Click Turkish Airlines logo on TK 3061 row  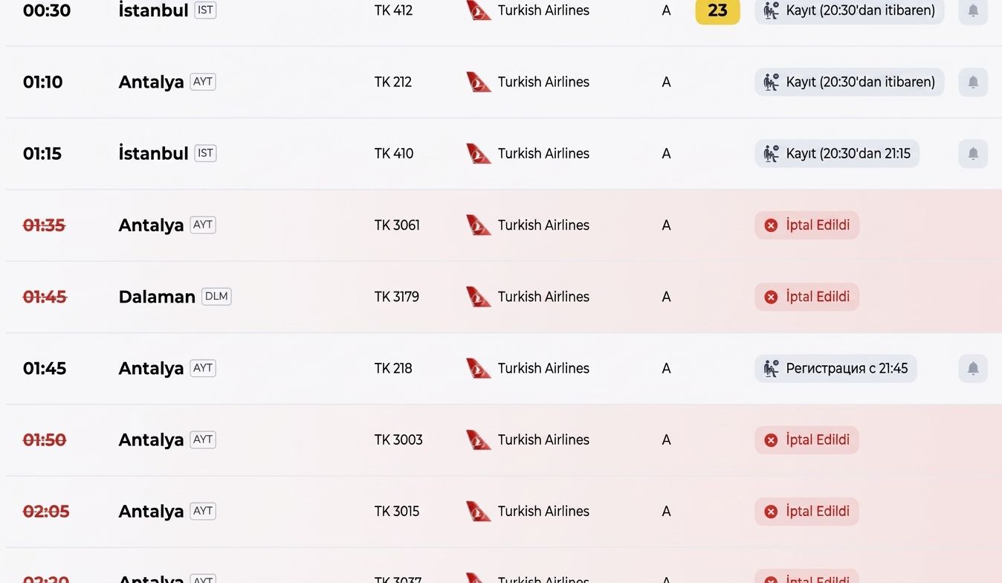pyautogui.click(x=479, y=225)
